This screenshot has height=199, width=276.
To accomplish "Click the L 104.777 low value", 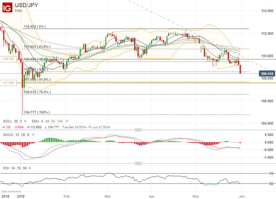I will pos(52,127).
